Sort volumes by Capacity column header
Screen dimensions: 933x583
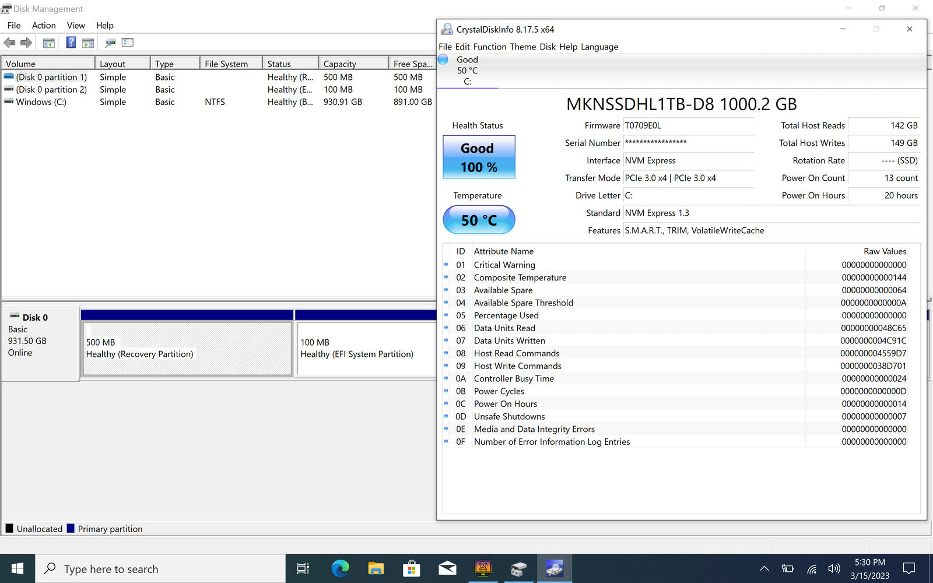[x=353, y=64]
